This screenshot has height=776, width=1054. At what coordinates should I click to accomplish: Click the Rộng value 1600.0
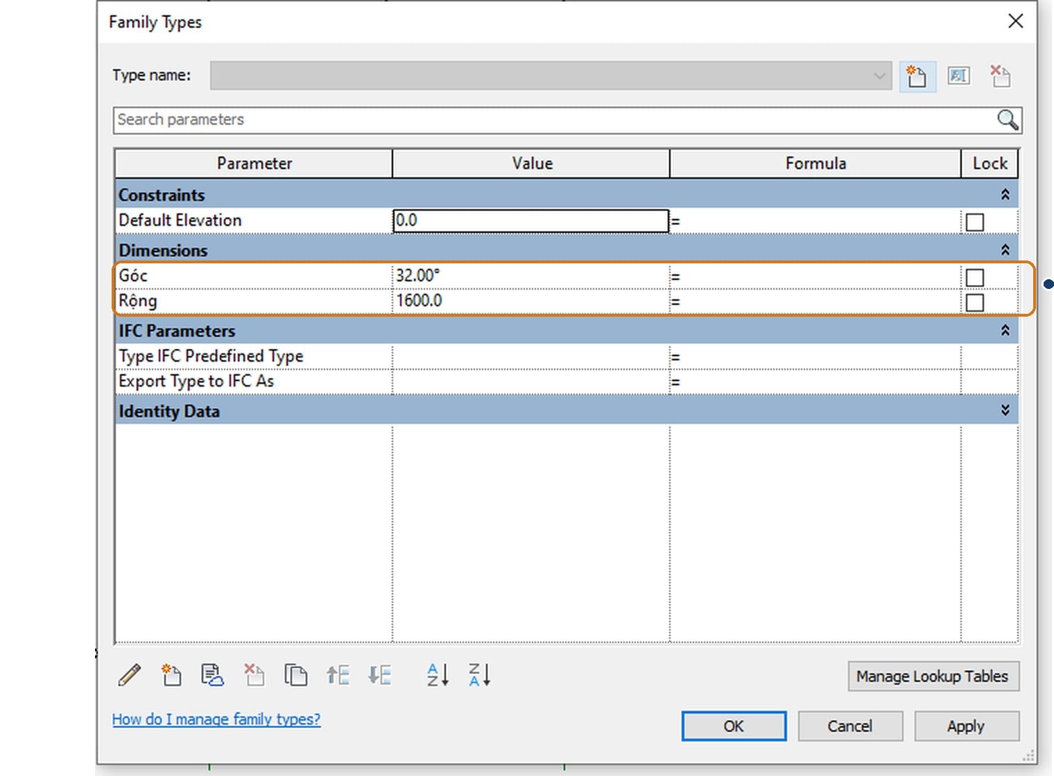point(530,301)
